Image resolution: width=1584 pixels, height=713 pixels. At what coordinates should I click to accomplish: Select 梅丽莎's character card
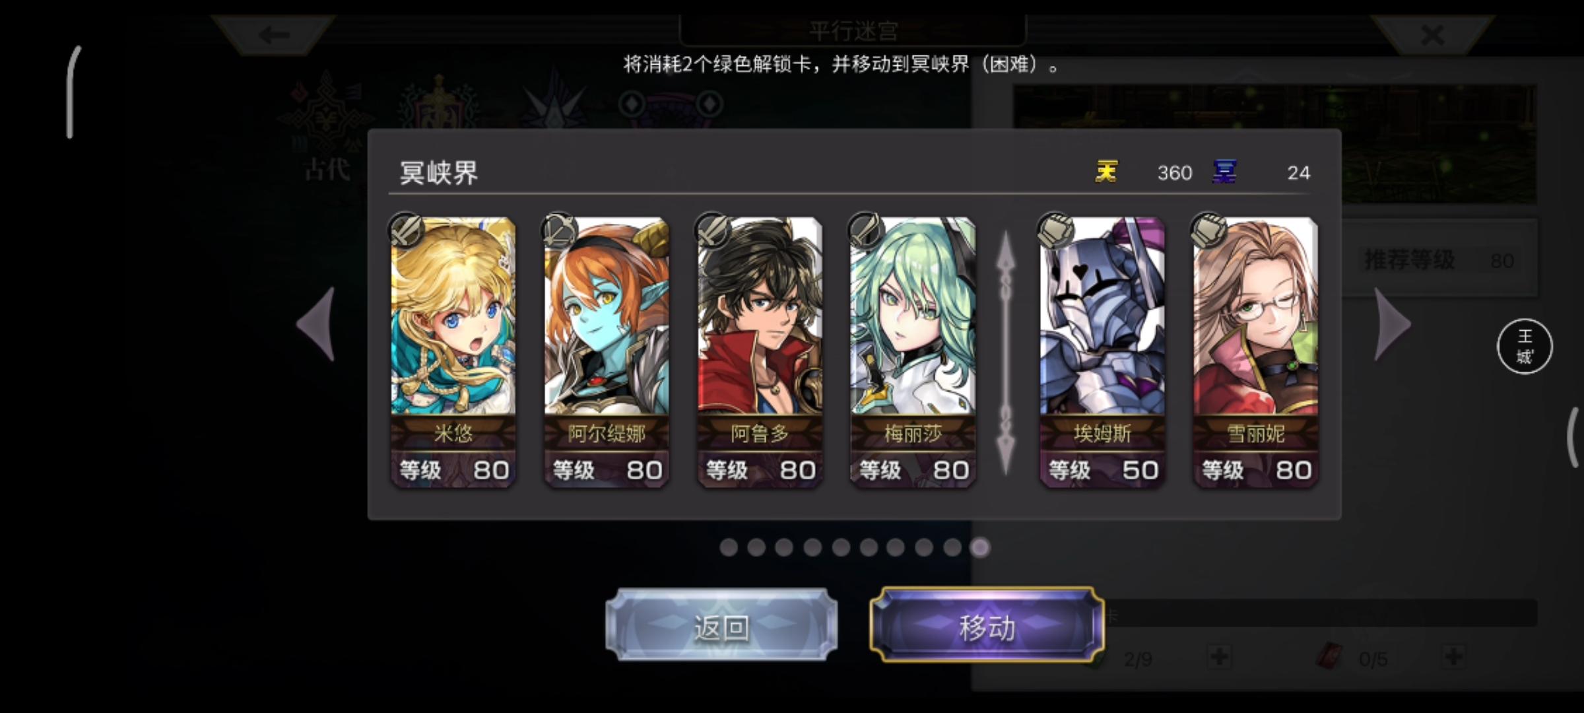click(x=913, y=353)
